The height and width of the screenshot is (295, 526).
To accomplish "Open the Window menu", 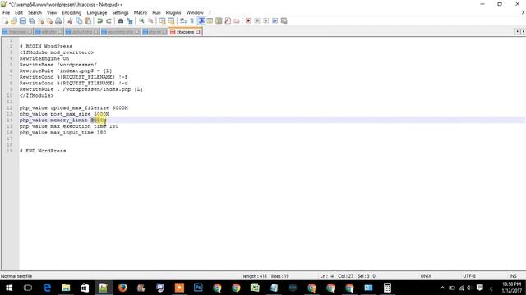I will click(195, 13).
